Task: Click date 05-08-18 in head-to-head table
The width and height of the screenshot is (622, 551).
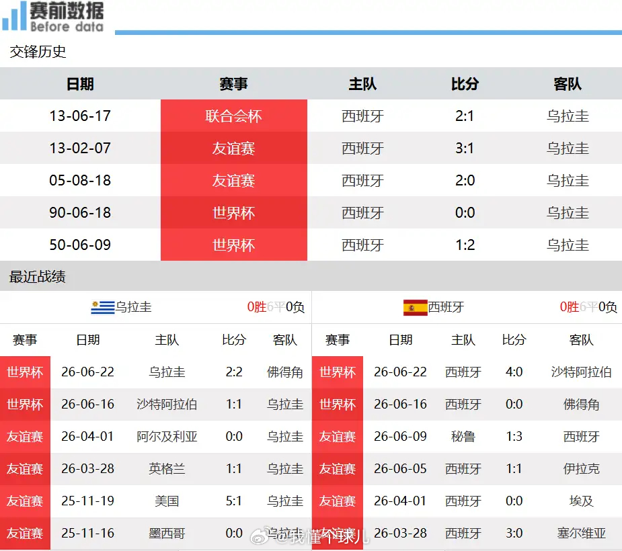Action: [x=80, y=180]
